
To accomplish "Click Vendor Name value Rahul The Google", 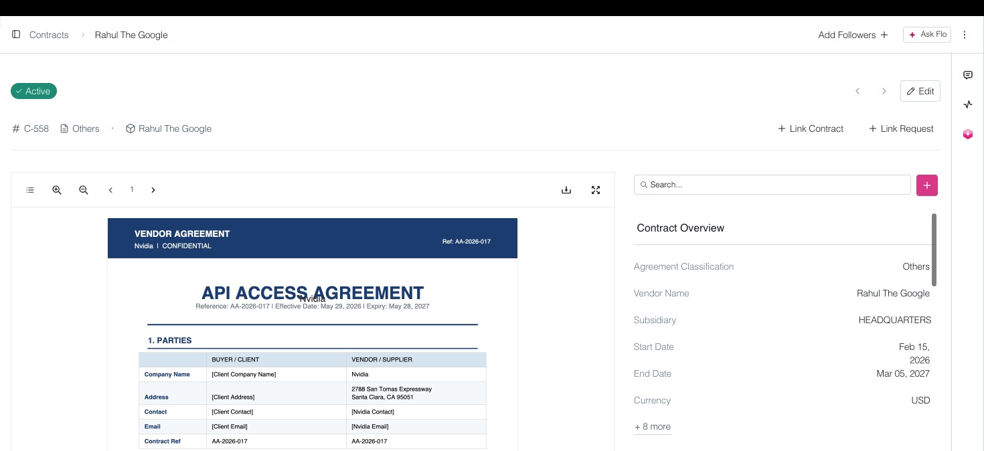I will tap(894, 293).
